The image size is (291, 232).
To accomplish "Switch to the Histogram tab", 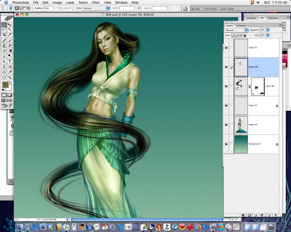I will click(273, 18).
